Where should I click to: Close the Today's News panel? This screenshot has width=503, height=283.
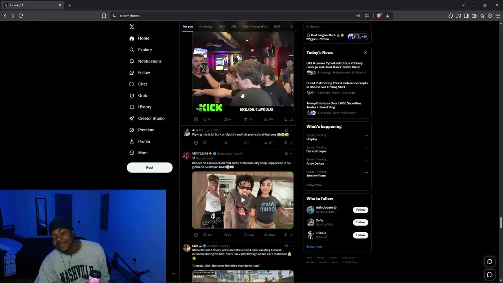point(365,53)
